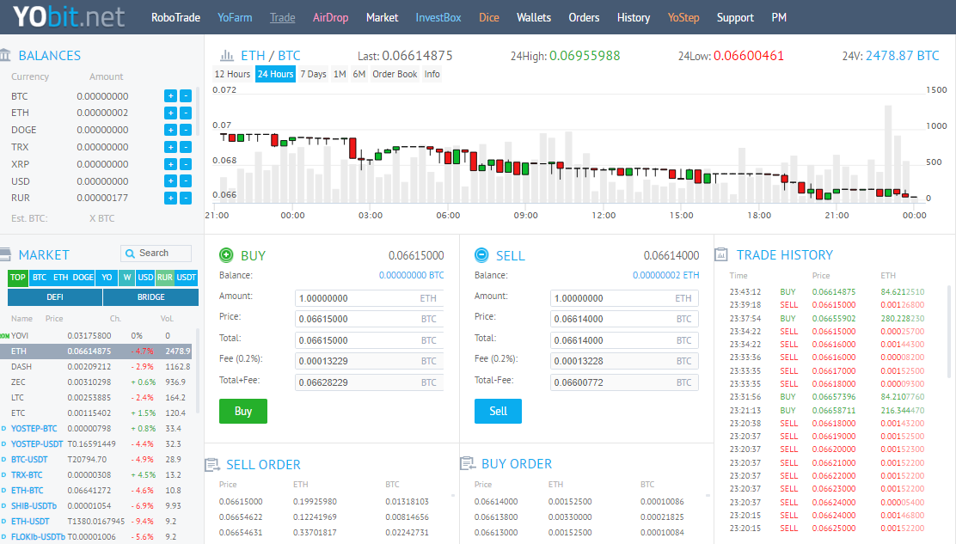Open the Orders page
The image size is (956, 544).
(584, 18)
